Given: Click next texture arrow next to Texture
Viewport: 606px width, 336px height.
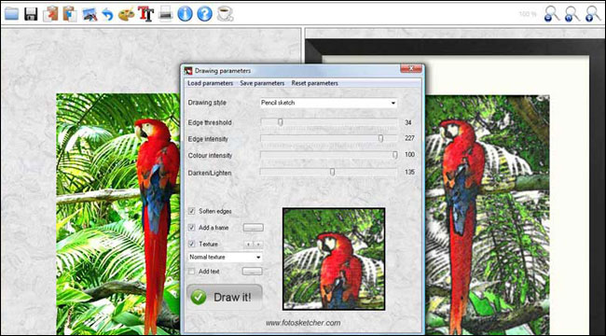Looking at the screenshot, I should [258, 245].
